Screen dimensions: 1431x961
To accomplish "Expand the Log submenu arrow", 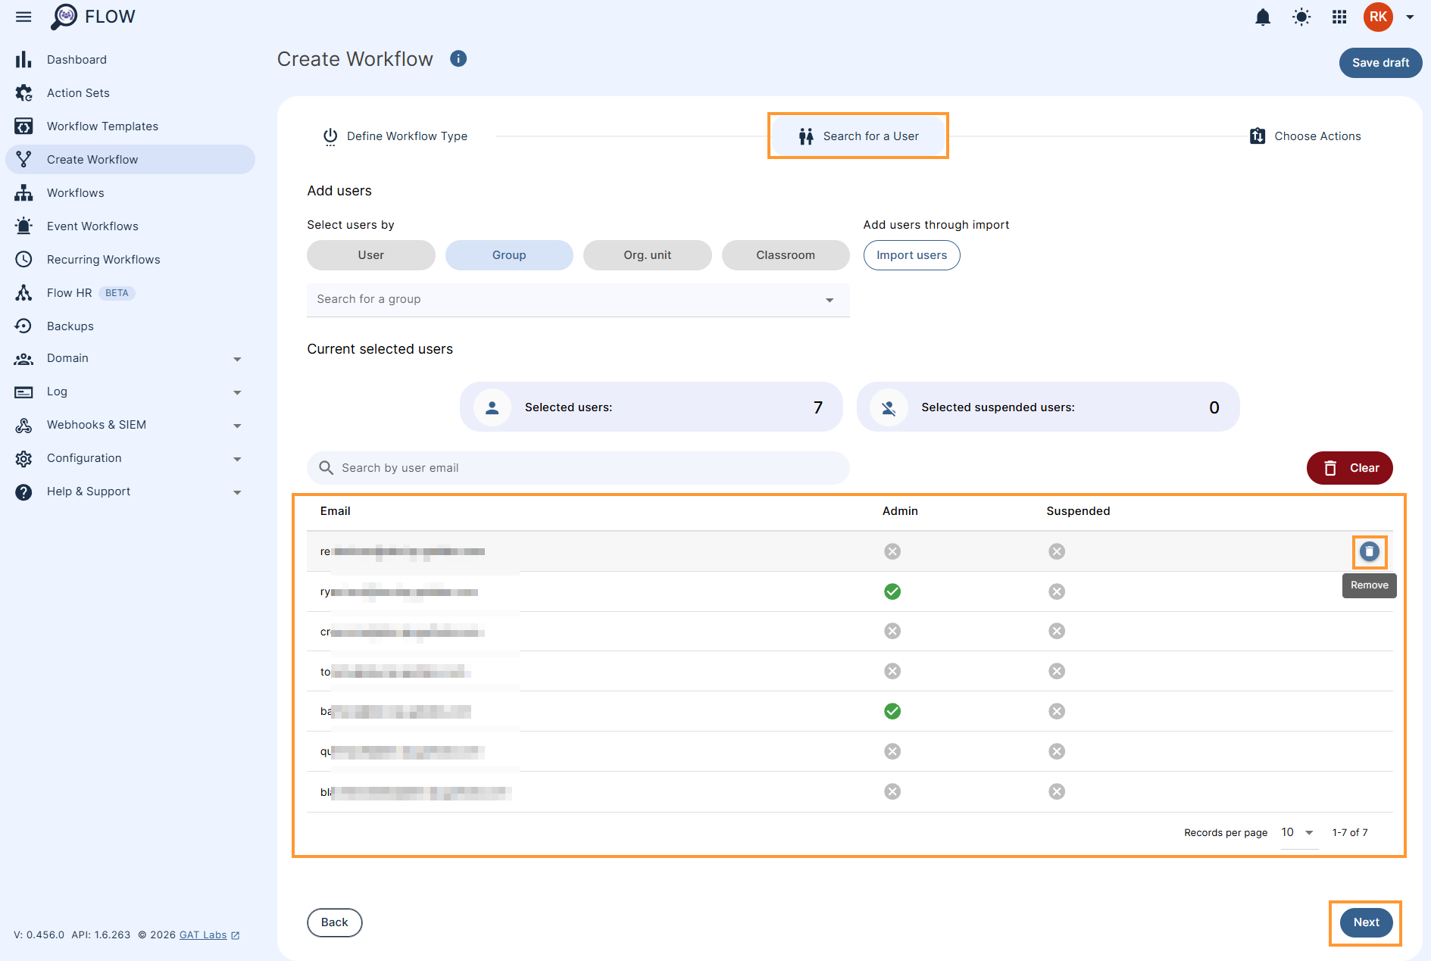I will coord(237,392).
